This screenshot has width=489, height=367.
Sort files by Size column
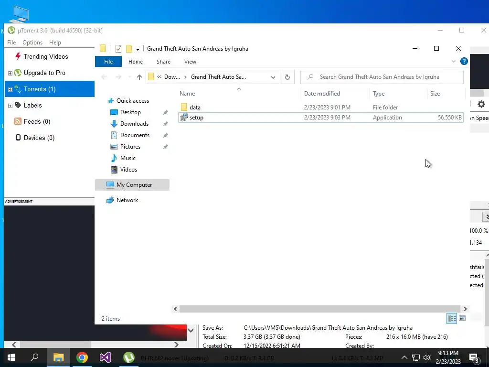pyautogui.click(x=435, y=94)
